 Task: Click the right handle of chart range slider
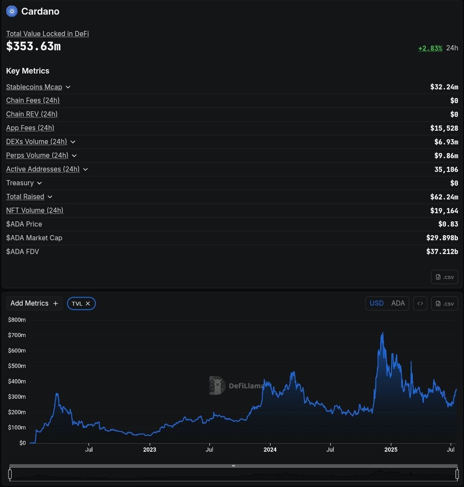coord(457,474)
